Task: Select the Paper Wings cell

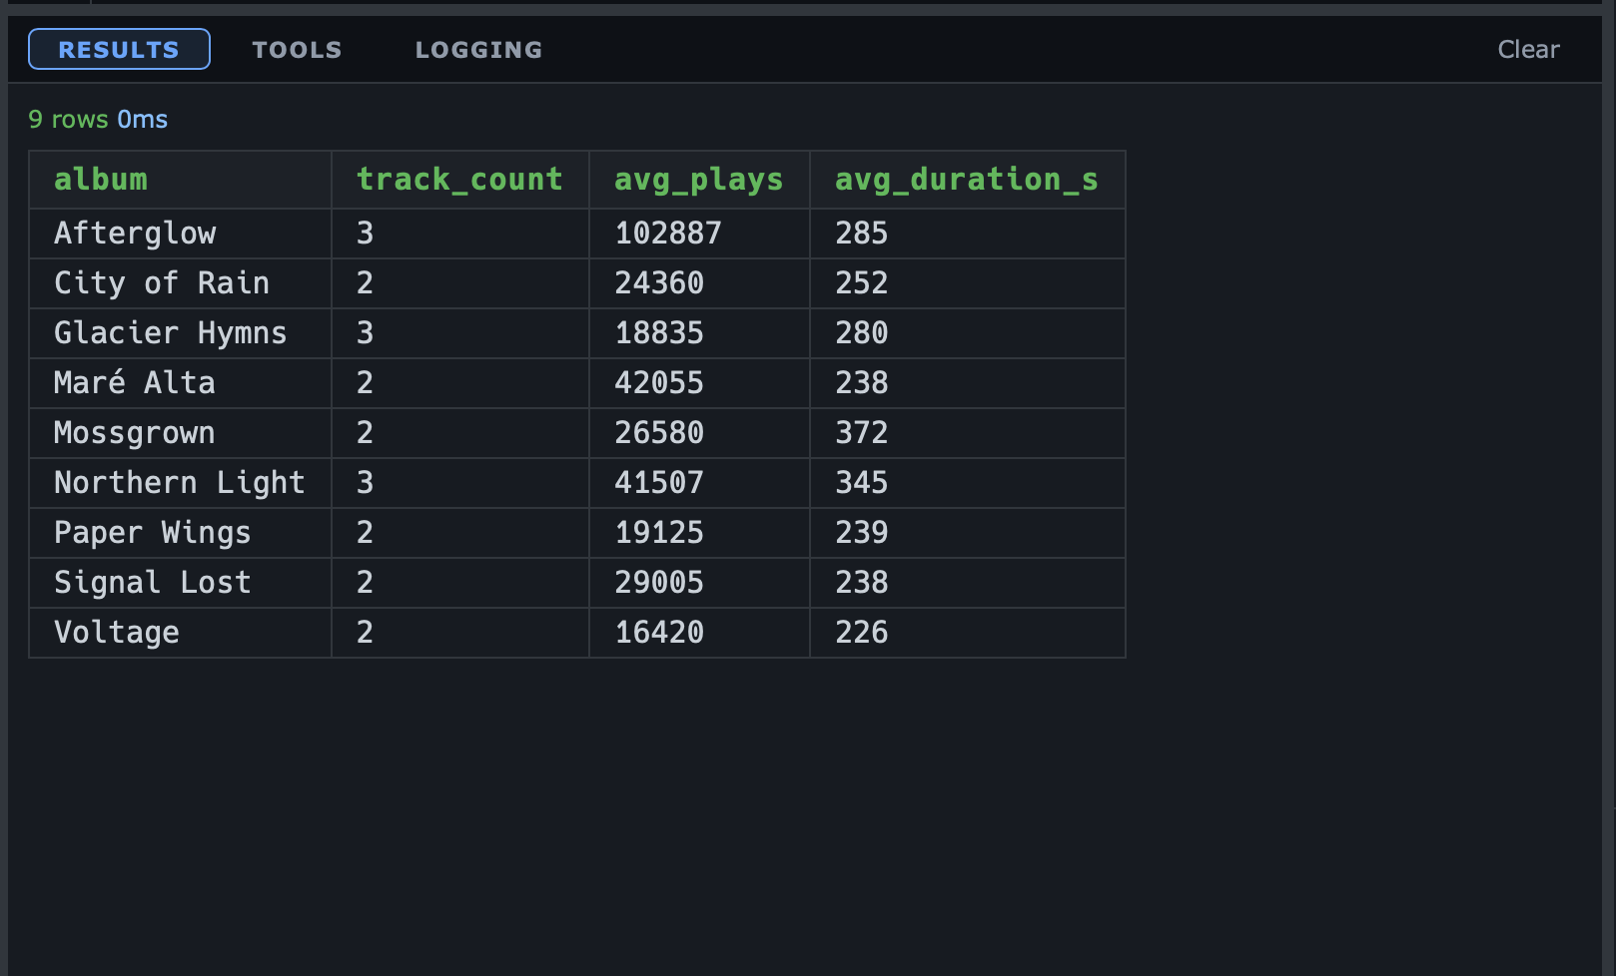Action: [181, 533]
